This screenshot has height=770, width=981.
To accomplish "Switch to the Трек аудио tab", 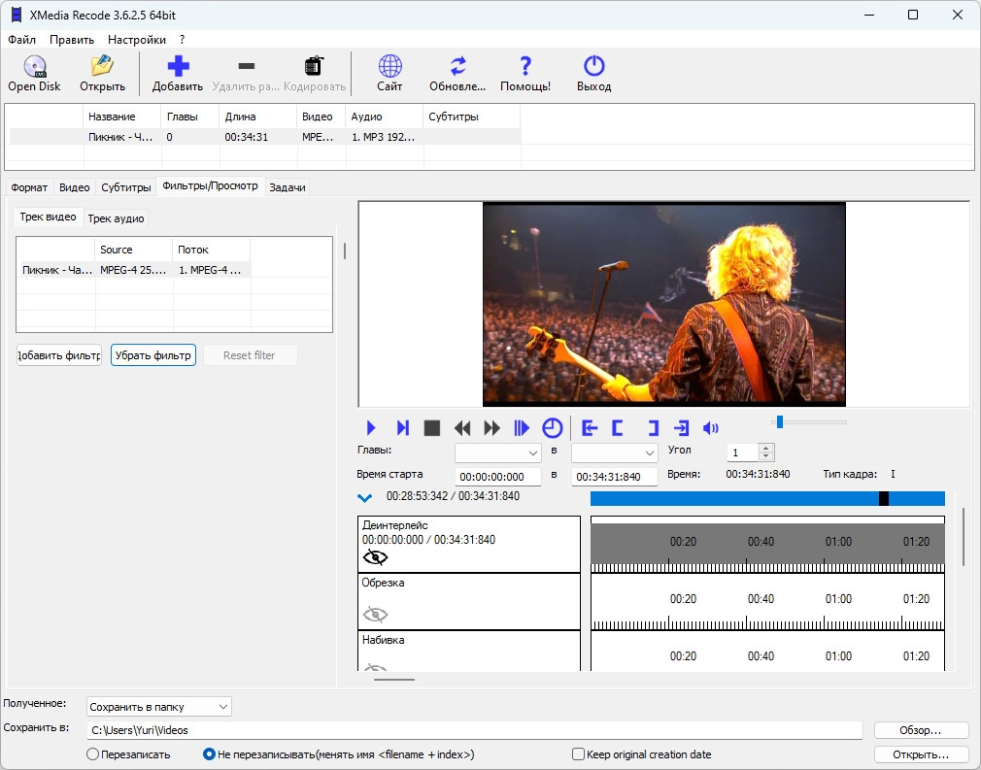I will click(116, 218).
